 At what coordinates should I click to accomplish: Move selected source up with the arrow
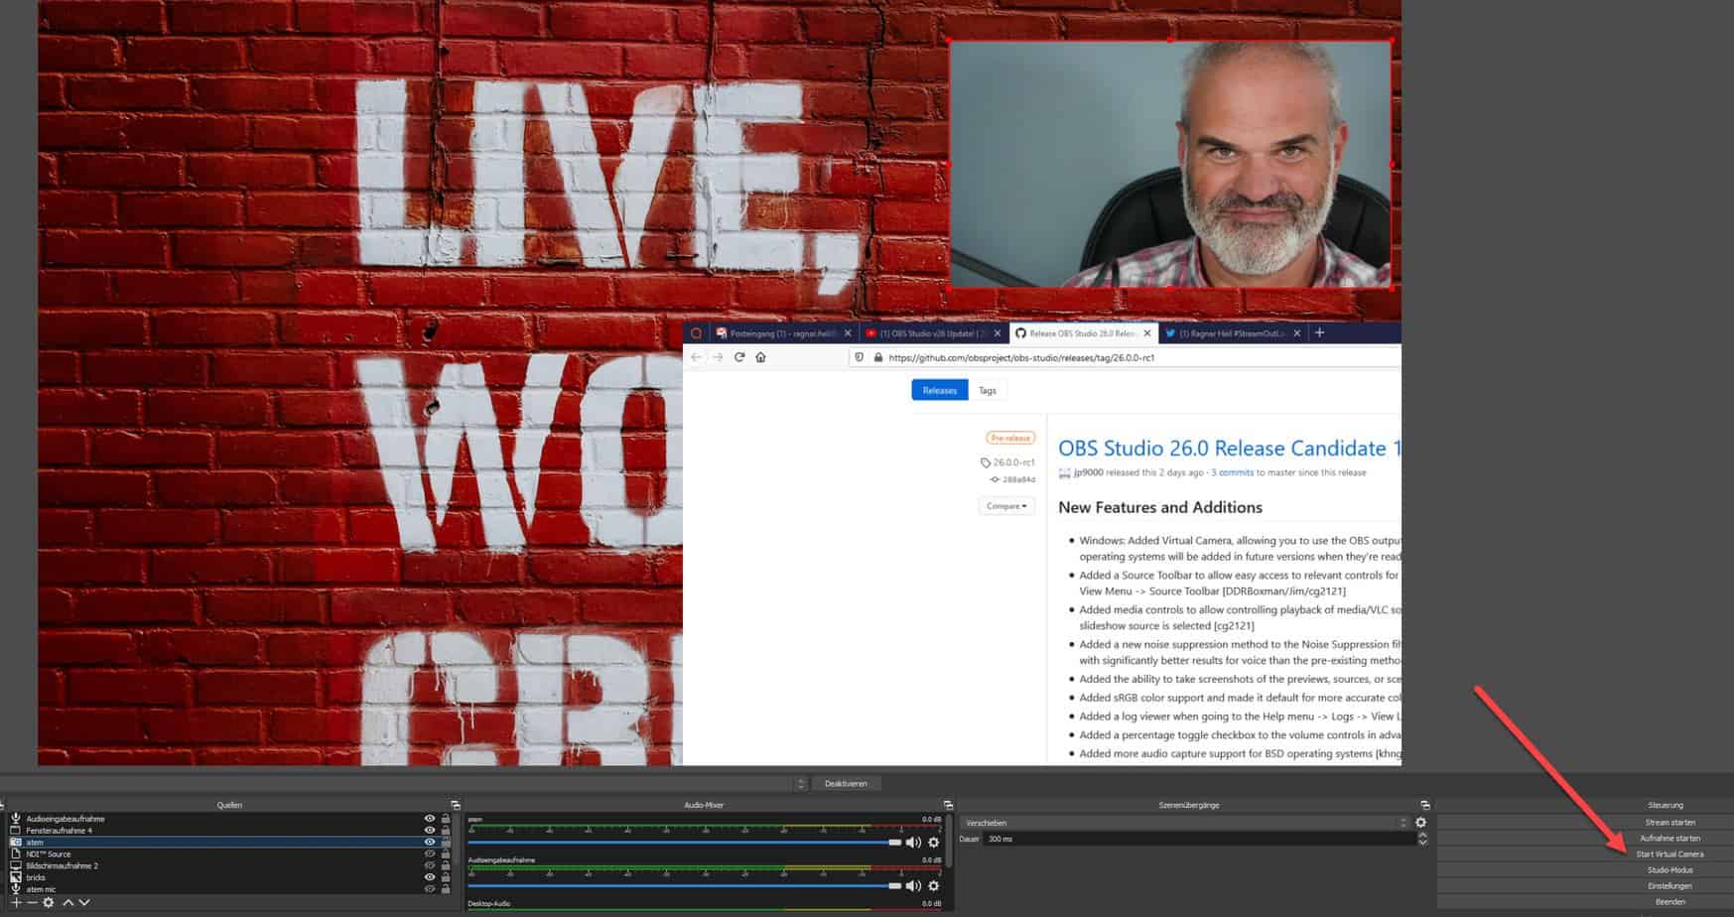pyautogui.click(x=68, y=902)
